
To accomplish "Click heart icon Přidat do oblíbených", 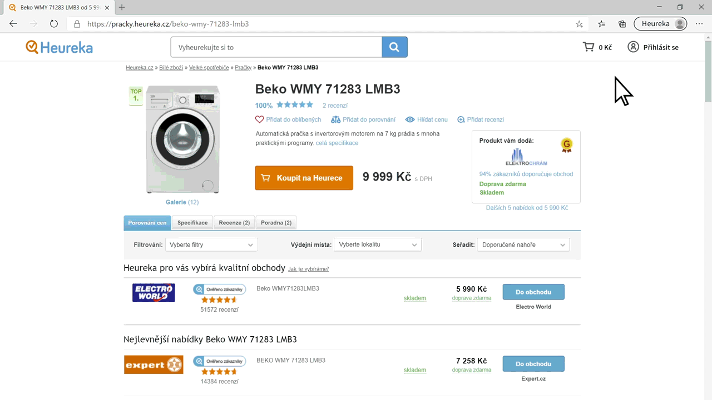I will (259, 119).
